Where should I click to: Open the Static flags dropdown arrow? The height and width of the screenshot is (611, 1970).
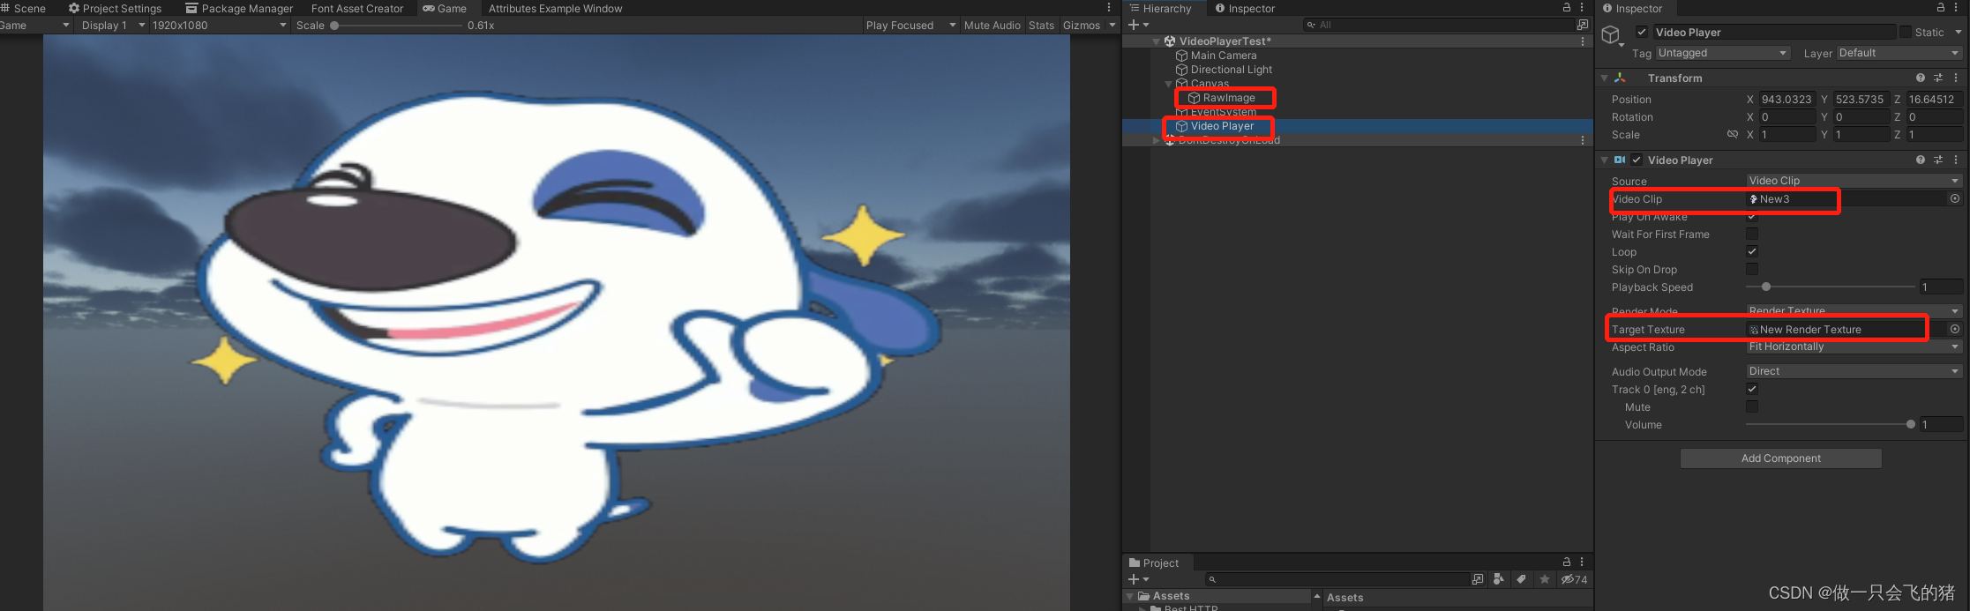[1958, 32]
